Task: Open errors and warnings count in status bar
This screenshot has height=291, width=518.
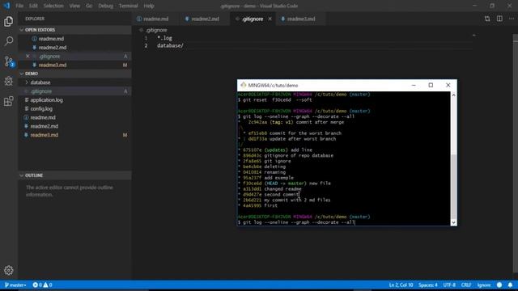Action: (x=42, y=285)
